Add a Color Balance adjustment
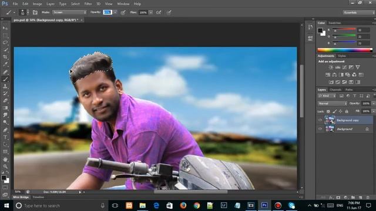This screenshot has height=211, width=376. click(334, 74)
